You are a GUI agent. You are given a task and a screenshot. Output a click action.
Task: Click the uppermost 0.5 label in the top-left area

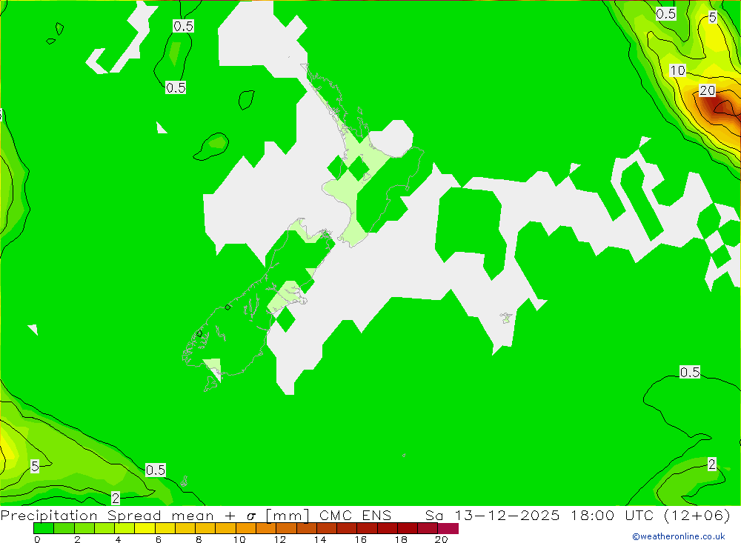[x=183, y=26]
